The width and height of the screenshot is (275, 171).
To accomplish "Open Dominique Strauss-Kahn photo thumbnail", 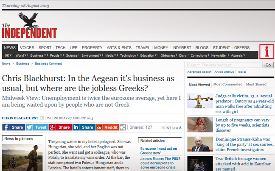I will pos(200,144).
